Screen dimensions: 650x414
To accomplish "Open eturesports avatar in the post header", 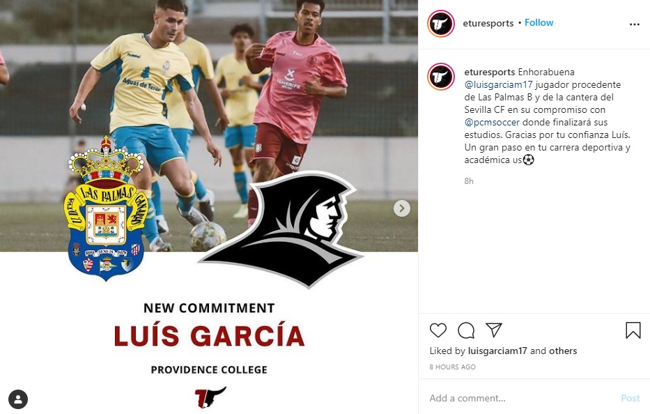I will point(441,24).
